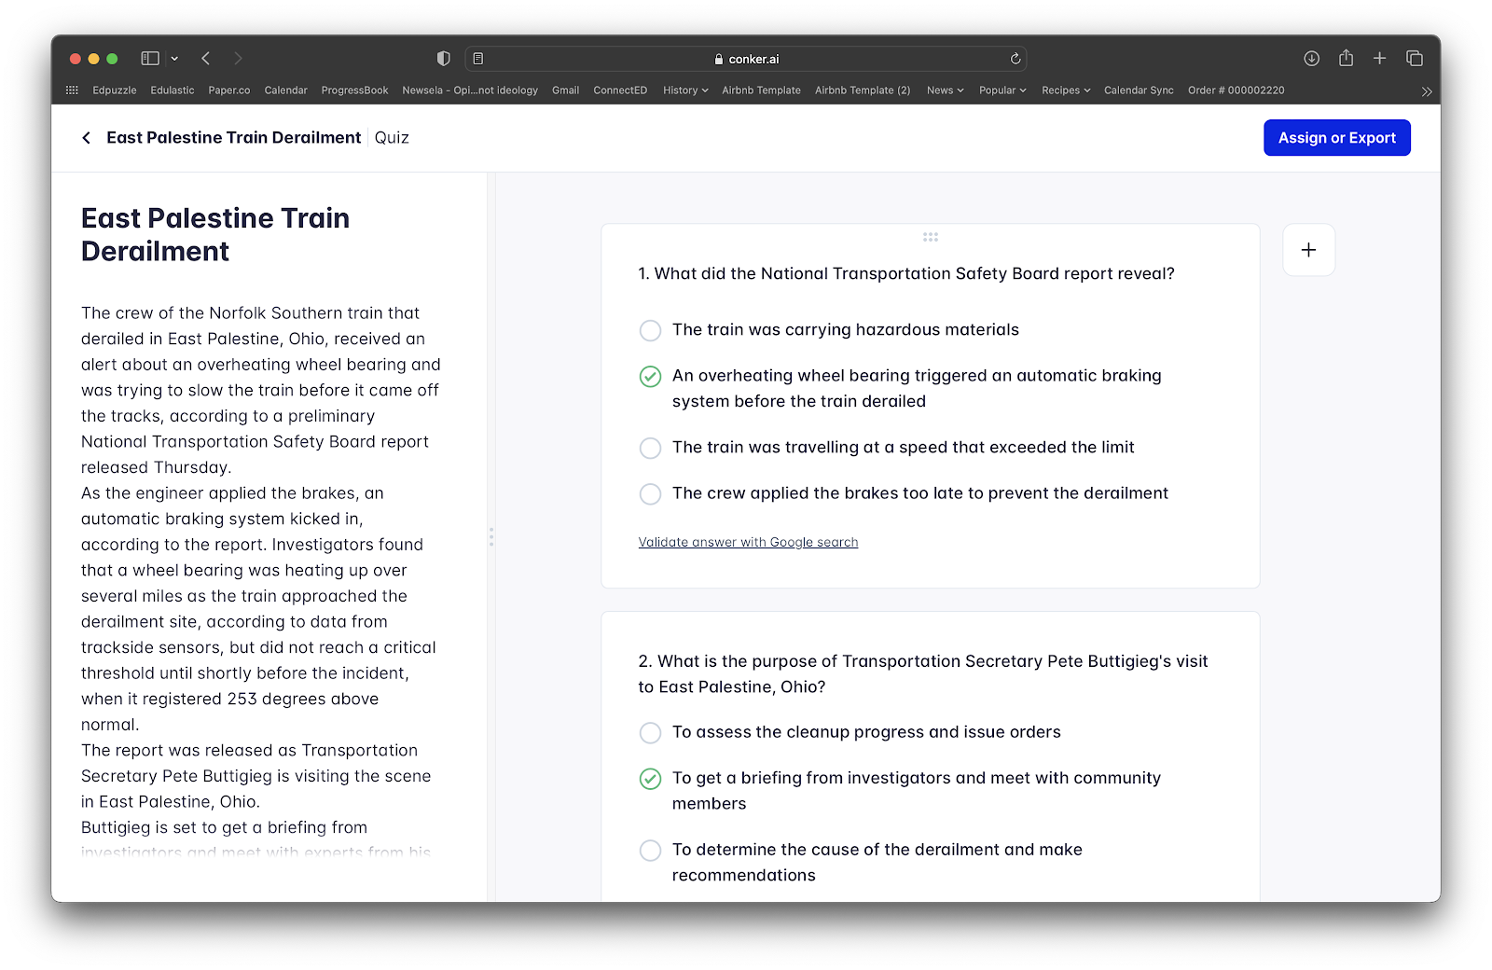Screen dimensions: 1492x970
Task: Open Paper.co bookmark
Action: 229,90
